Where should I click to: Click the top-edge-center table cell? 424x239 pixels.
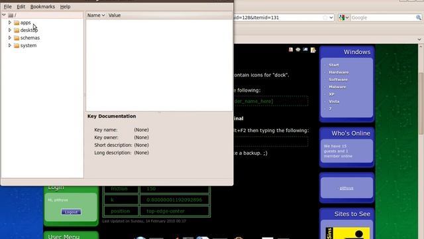pos(175,211)
